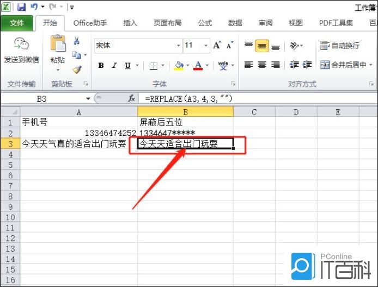378x287 pixels.
Task: Click cell A3 今天天气真的适合出门玩耍
Action: point(79,143)
